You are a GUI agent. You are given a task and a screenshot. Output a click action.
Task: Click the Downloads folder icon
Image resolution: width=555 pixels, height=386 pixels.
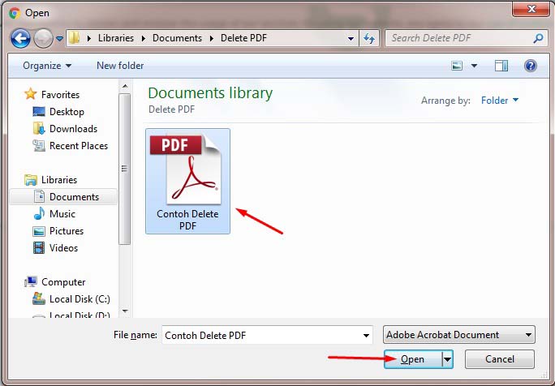click(x=39, y=128)
